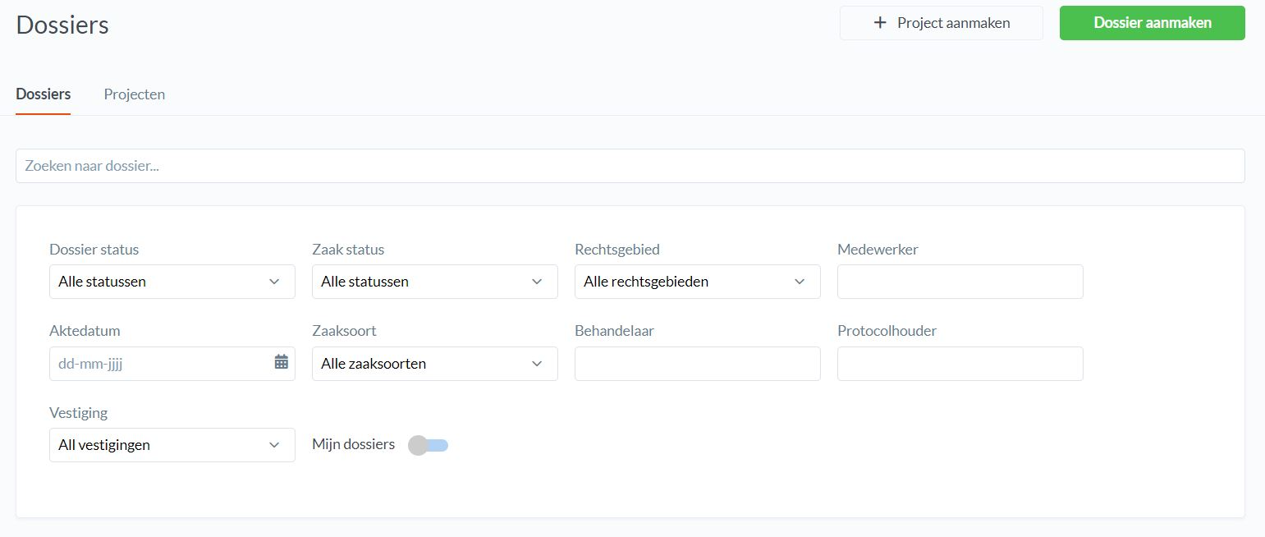
Task: Click the Behandelaar text field
Action: point(697,364)
